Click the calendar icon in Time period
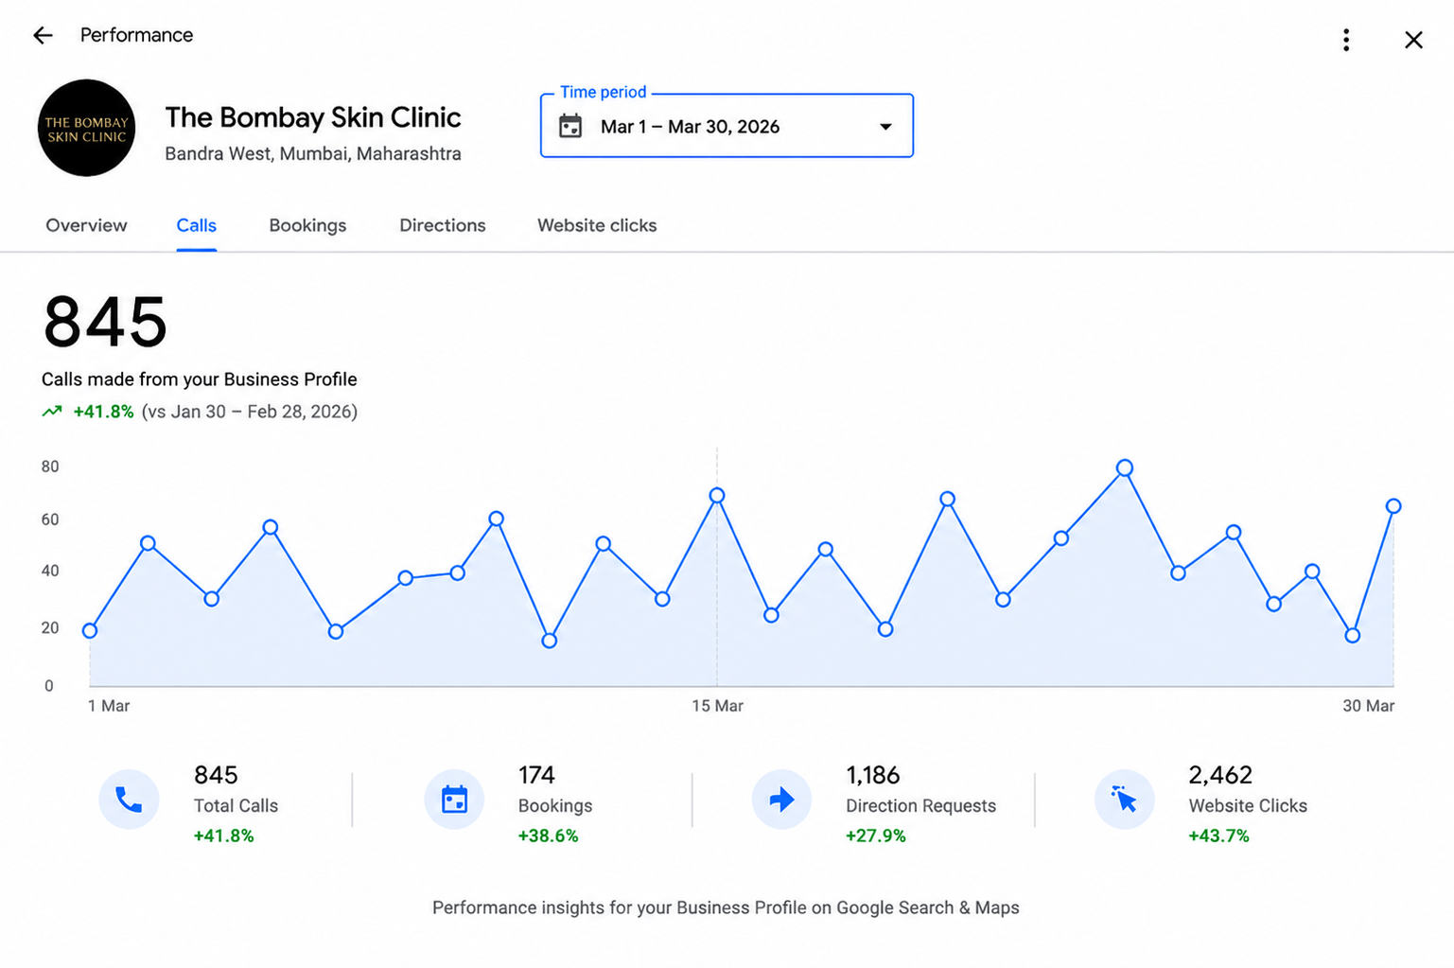Screen dimensions: 1454x968 [x=570, y=126]
